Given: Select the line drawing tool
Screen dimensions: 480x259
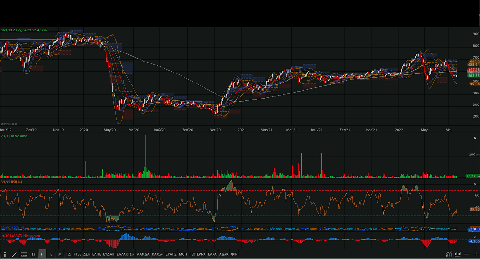Looking at the screenshot, I should tap(14, 254).
